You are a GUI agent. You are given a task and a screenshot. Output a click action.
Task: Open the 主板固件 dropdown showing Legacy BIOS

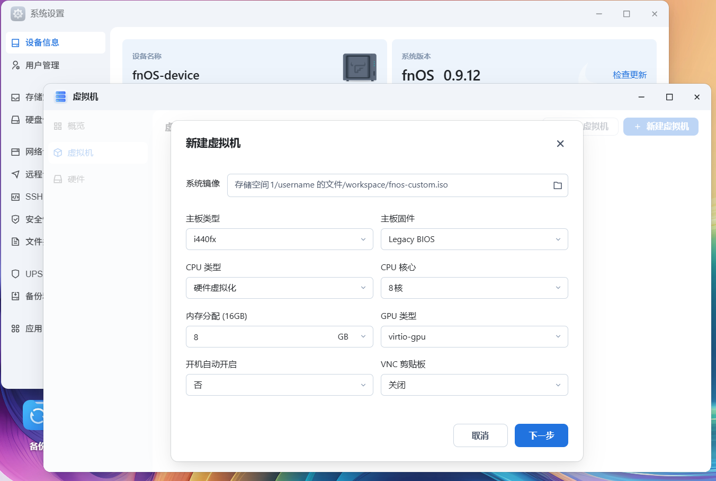point(475,239)
